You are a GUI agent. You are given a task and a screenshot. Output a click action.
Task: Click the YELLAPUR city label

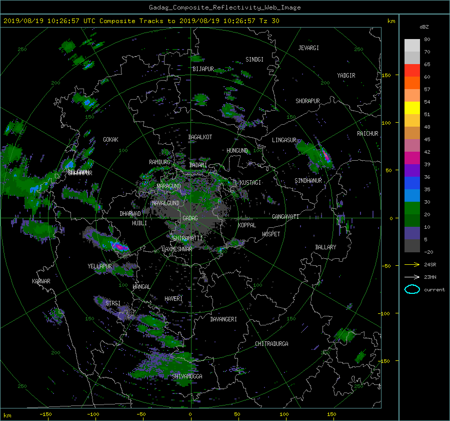99,266
